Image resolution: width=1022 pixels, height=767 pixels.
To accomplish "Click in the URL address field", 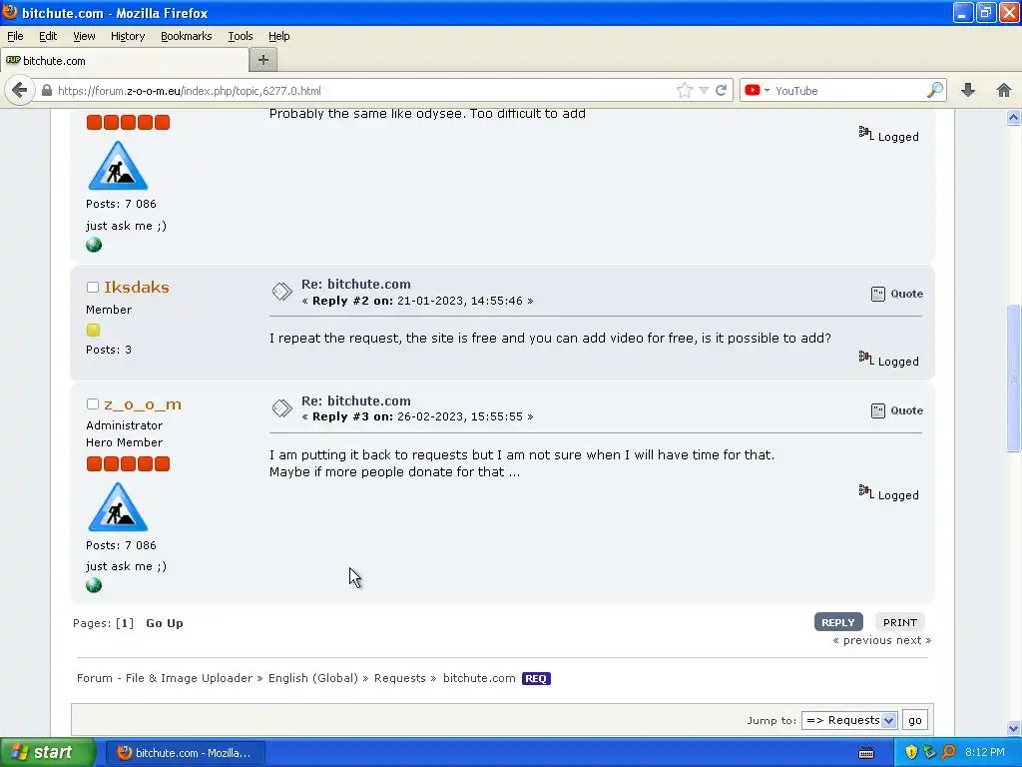I will tap(365, 90).
